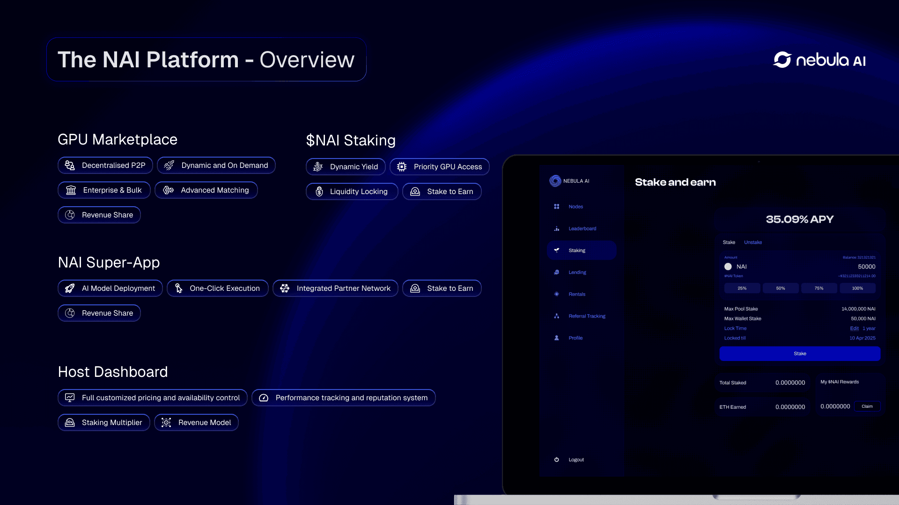This screenshot has width=899, height=505.
Task: Open the Rentals sidebar icon
Action: pyautogui.click(x=557, y=294)
